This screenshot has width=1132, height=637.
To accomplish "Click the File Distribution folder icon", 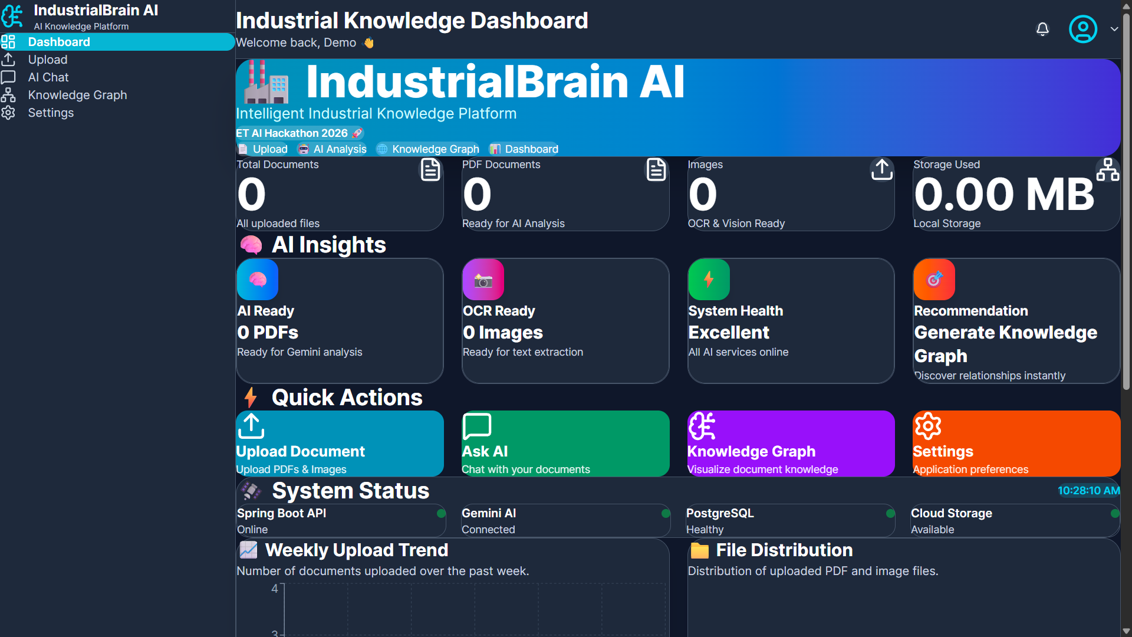I will 700,550.
